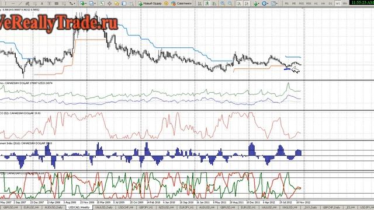This screenshot has width=374, height=210.
Task: Open the XAUUSD,H4 chart tab
Action: [x=269, y=208]
